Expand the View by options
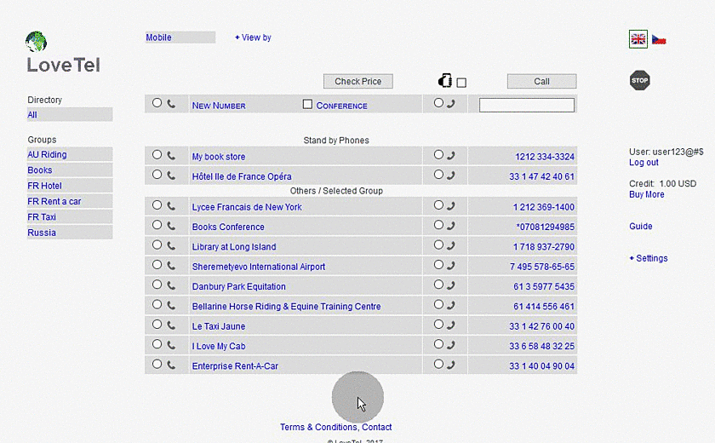This screenshot has height=443, width=715. (253, 37)
